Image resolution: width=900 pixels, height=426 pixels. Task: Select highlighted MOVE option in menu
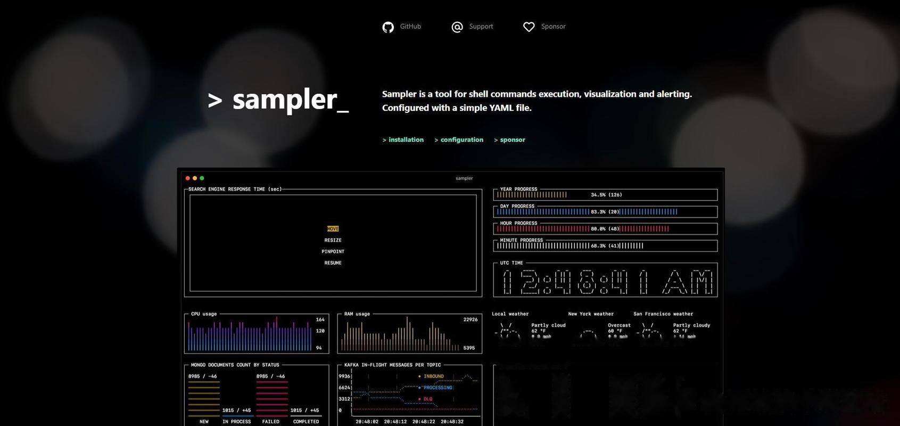333,229
